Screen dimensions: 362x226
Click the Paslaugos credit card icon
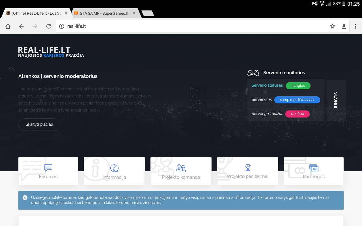click(314, 168)
